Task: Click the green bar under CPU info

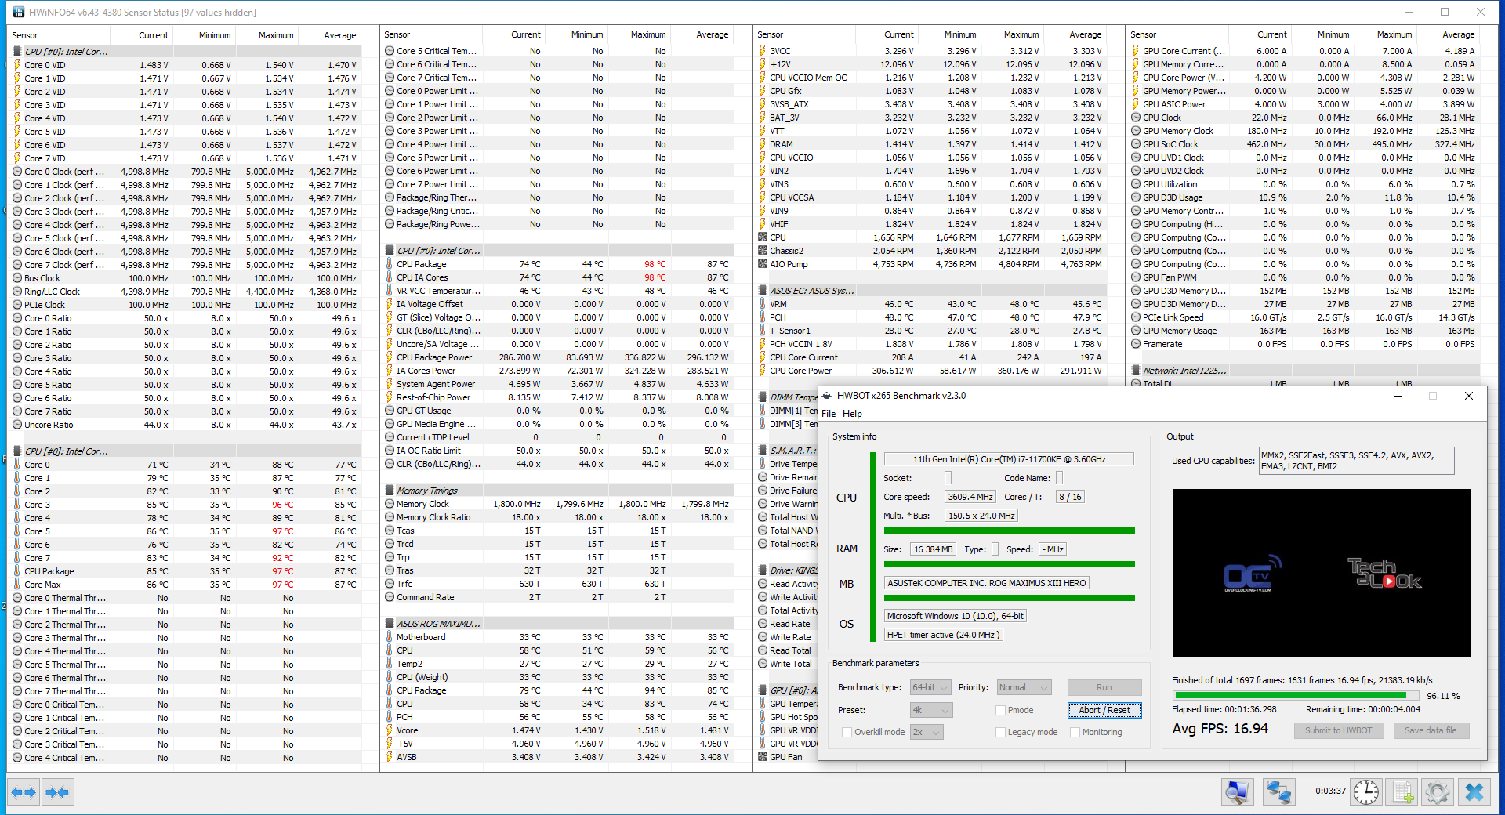Action: [1010, 531]
